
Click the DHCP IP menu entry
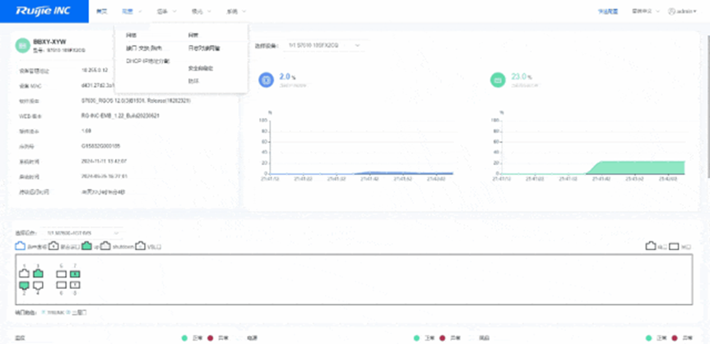click(x=147, y=61)
